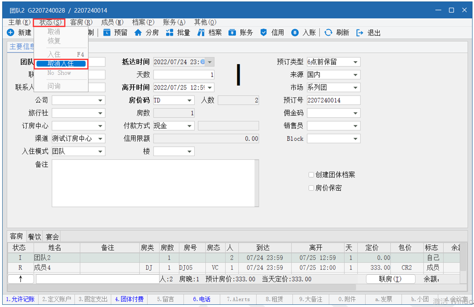Viewport: 474px width, 307px height.
Task: Select the 团队2 row in table
Action: tap(234, 258)
